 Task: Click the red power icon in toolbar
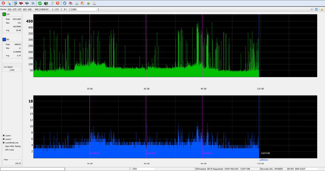[x=3, y=3]
